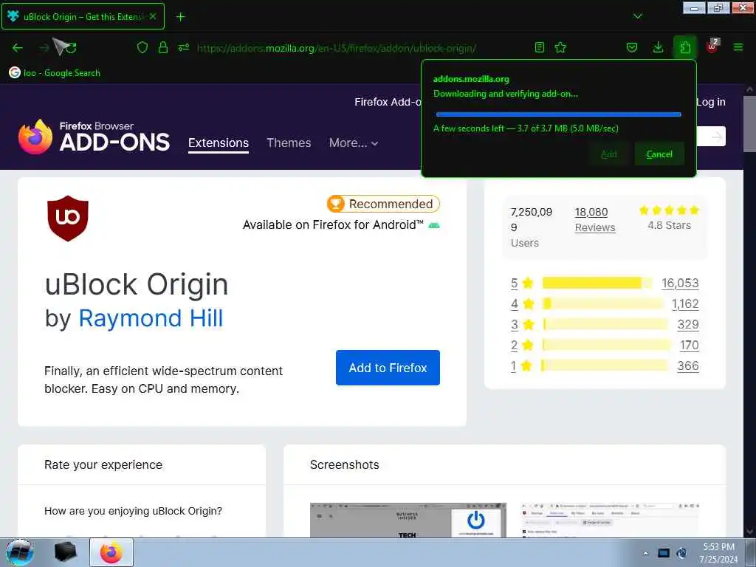Open the 366 one-star review count
This screenshot has height=567, width=756.
688,366
